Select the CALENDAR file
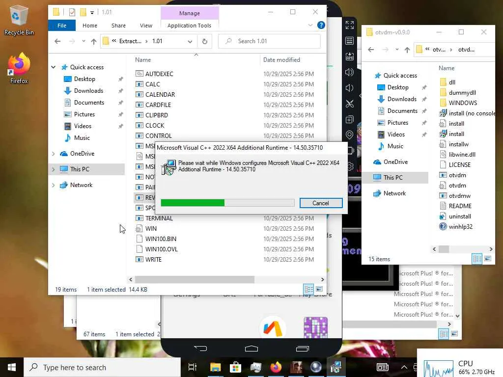The height and width of the screenshot is (377, 503). click(160, 95)
